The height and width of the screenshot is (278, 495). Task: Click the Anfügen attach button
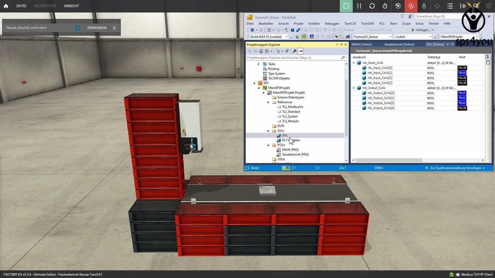423,30
